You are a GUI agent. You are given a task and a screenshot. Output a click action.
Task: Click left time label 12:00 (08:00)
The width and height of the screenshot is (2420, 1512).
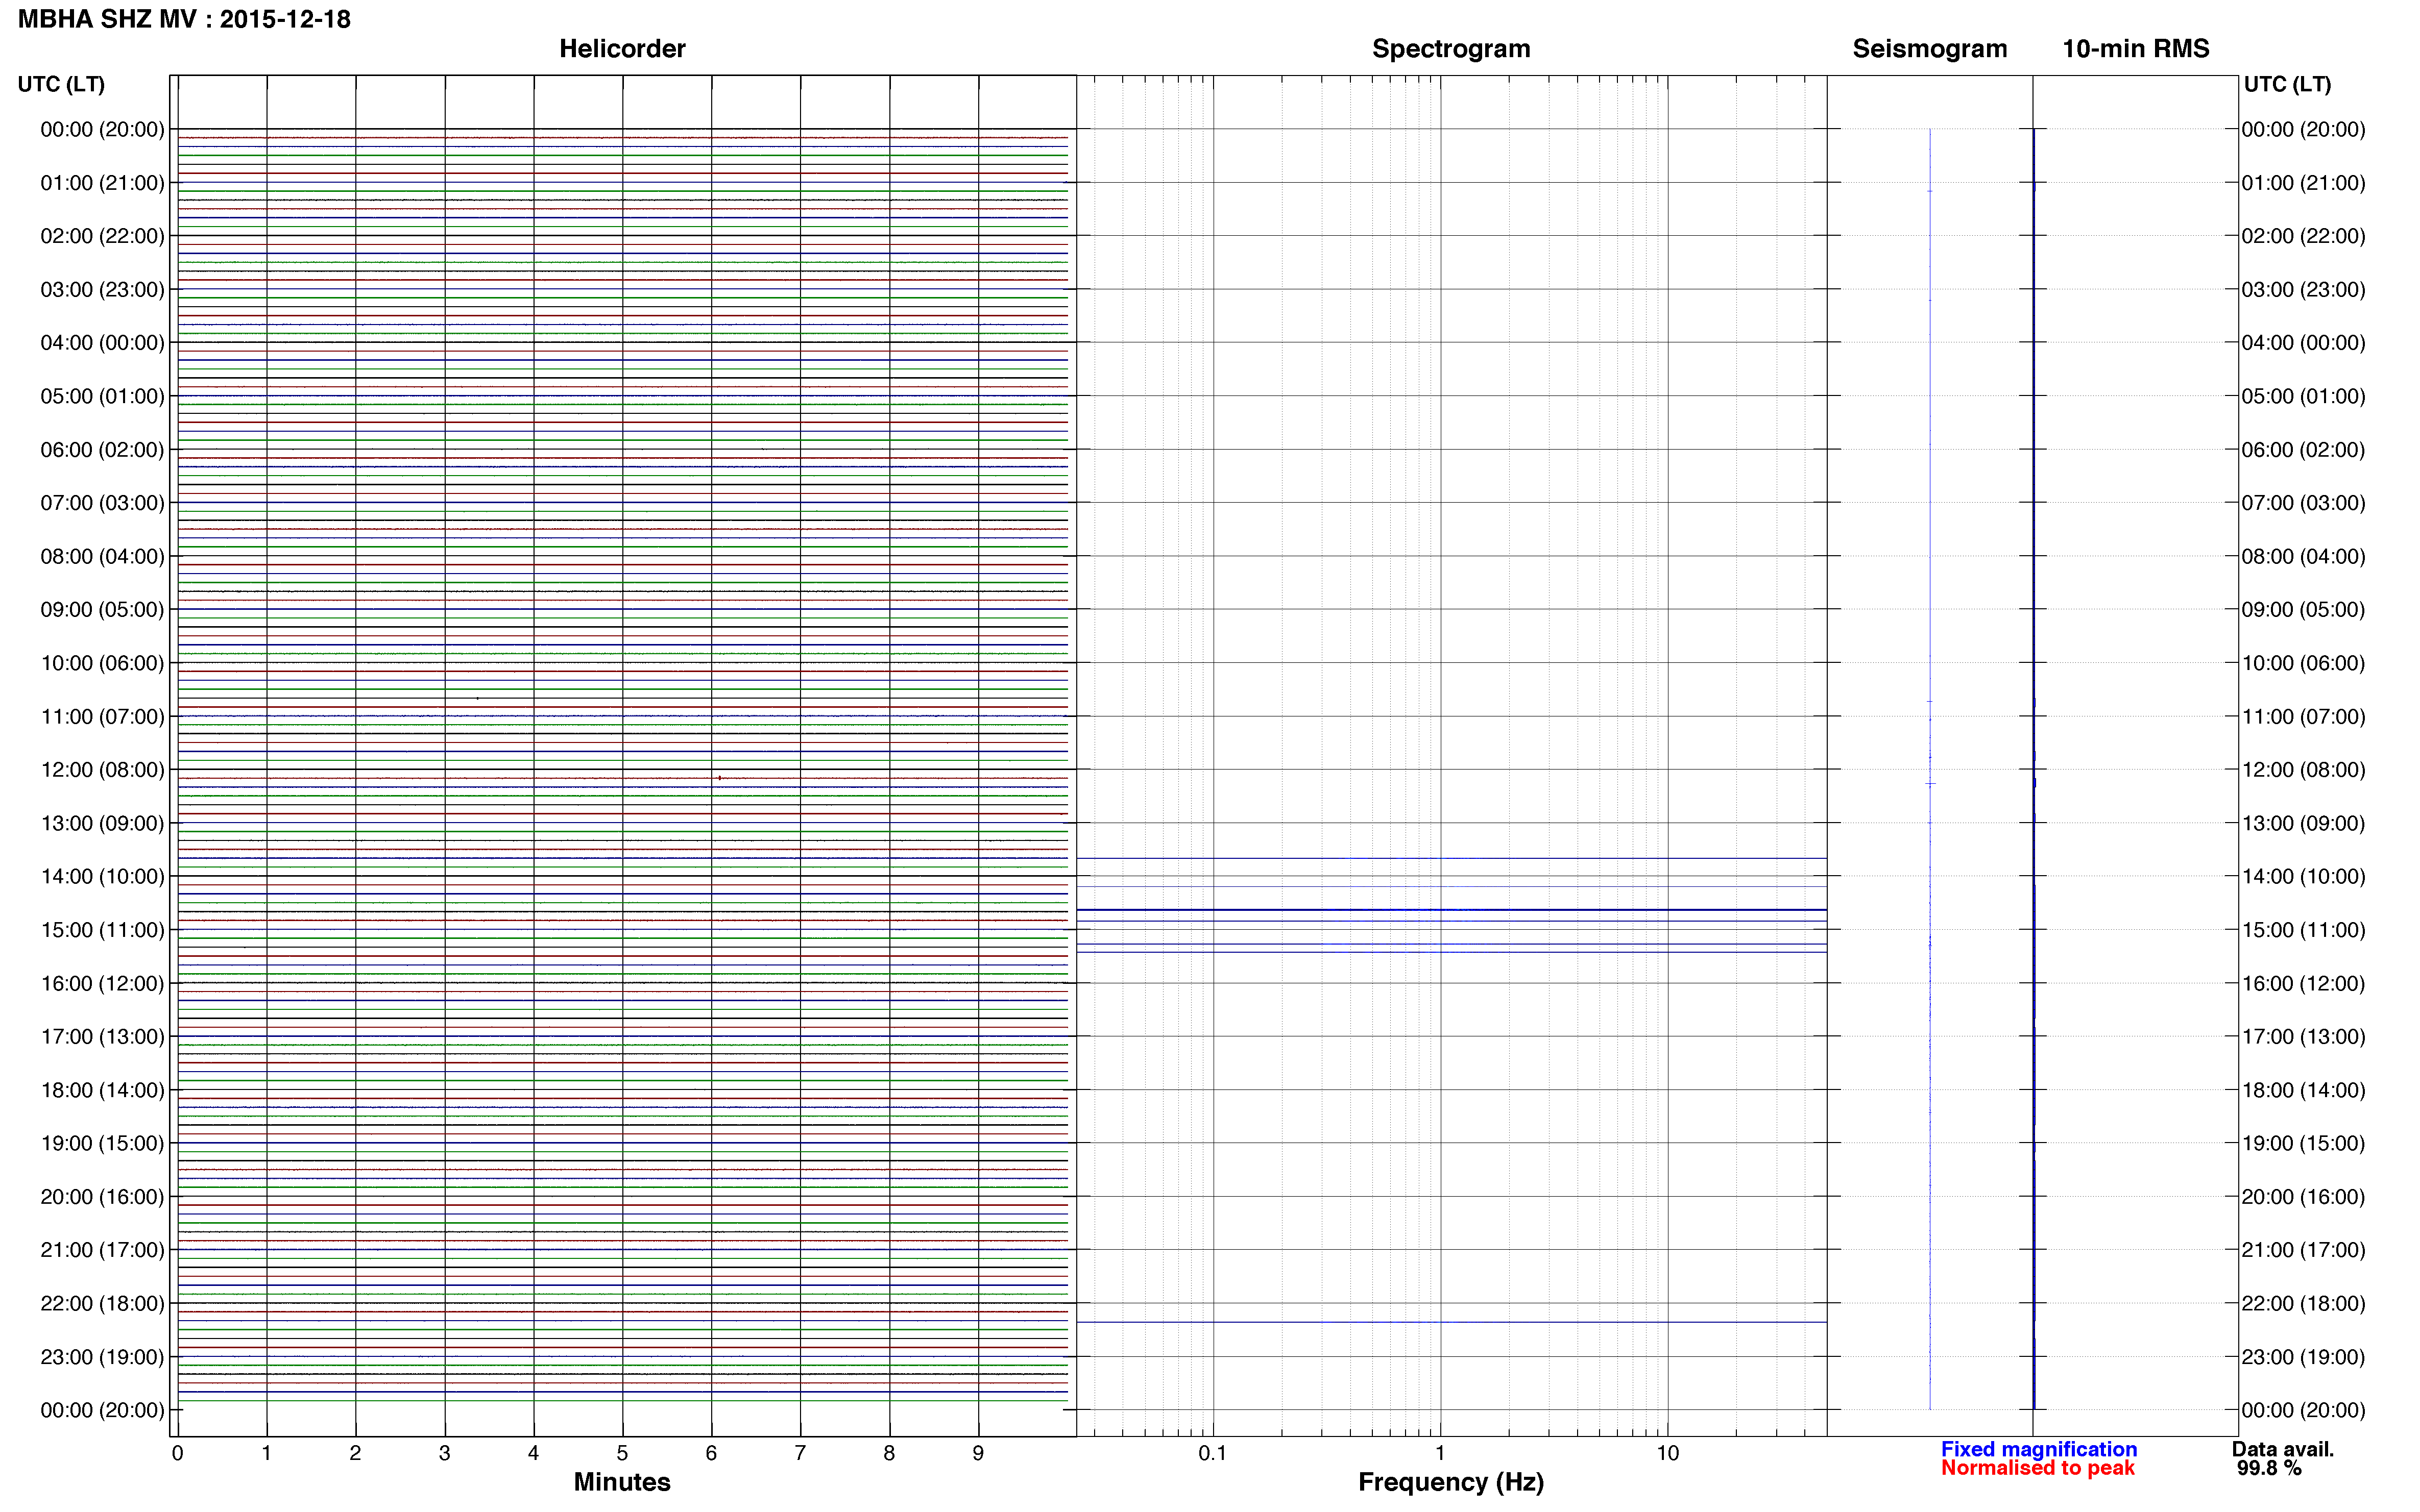(x=102, y=770)
